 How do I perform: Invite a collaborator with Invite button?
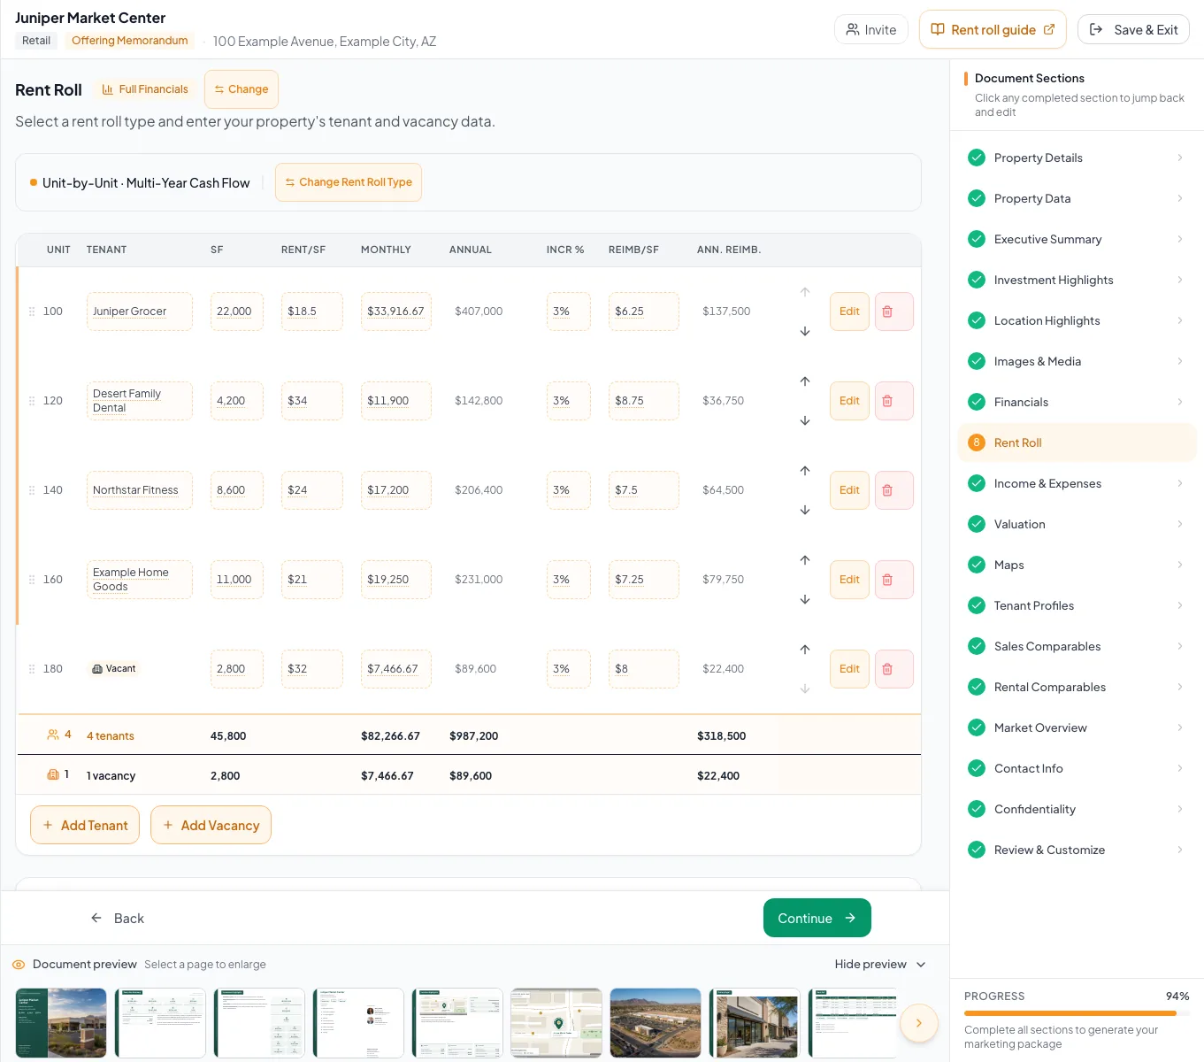[x=871, y=29]
